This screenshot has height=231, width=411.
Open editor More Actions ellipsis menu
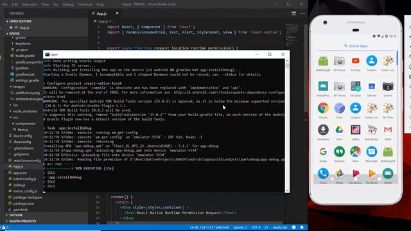click(303, 13)
